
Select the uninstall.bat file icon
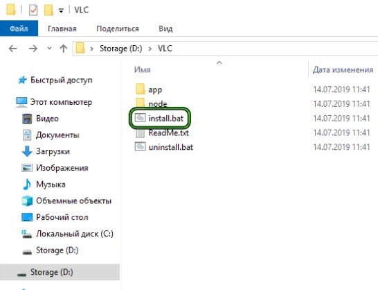coord(140,147)
